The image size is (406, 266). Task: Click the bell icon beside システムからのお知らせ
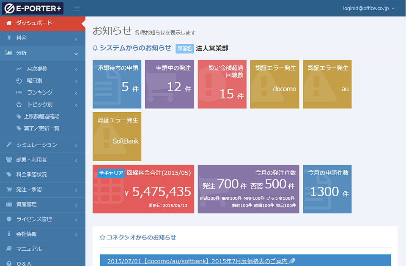[x=95, y=48]
